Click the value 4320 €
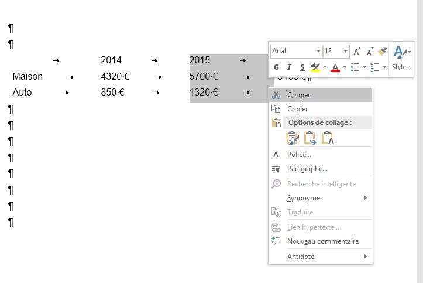 pos(115,76)
